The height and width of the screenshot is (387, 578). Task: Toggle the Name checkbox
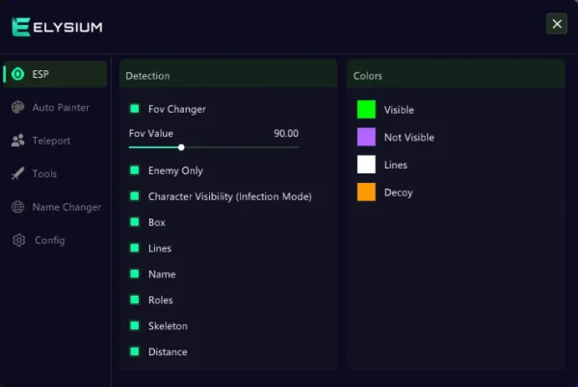[135, 273]
